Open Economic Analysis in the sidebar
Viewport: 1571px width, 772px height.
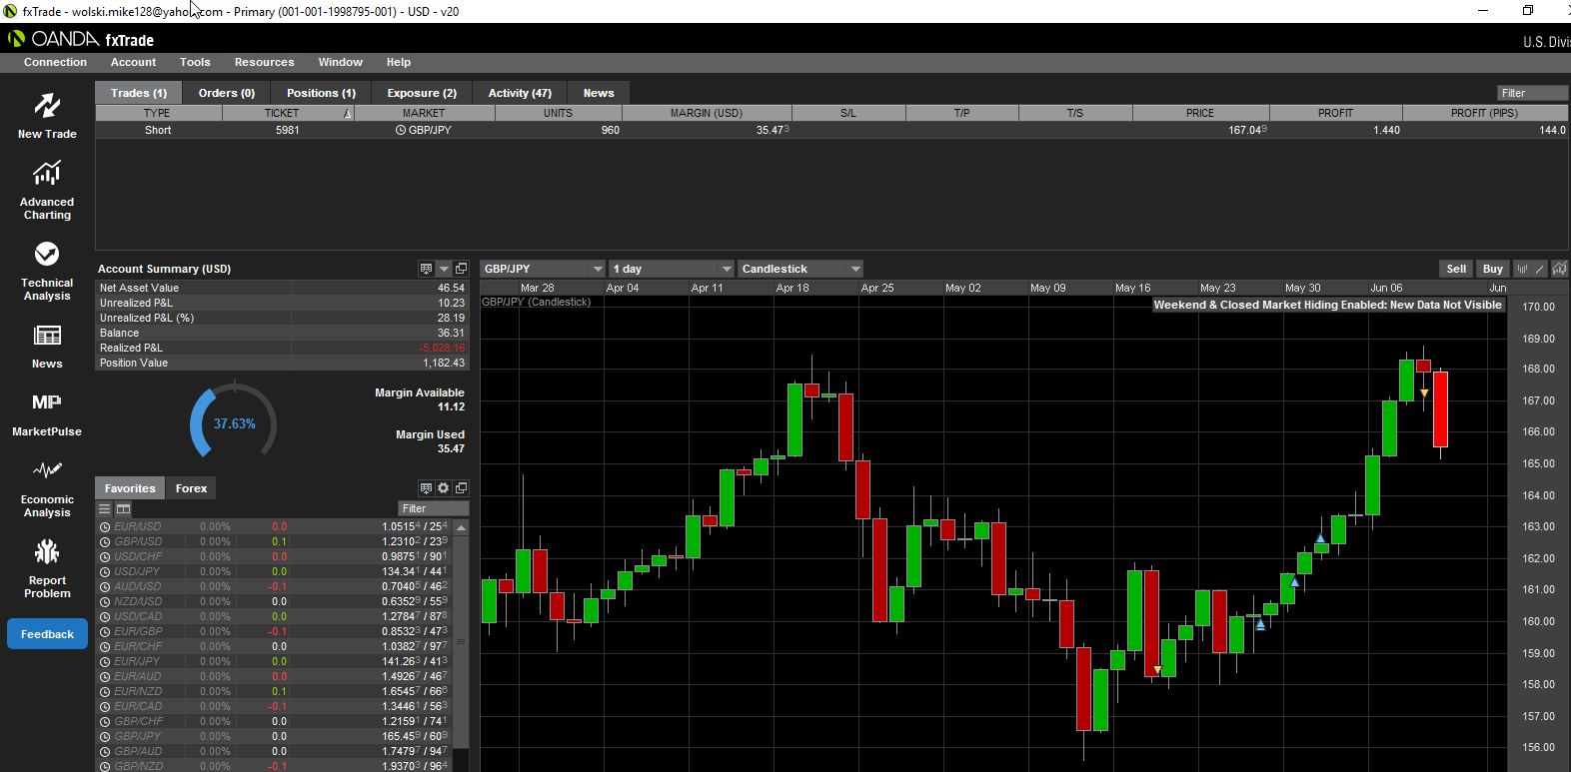coord(47,470)
